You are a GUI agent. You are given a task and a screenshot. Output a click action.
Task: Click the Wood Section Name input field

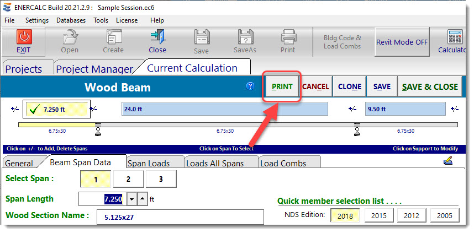(180, 217)
